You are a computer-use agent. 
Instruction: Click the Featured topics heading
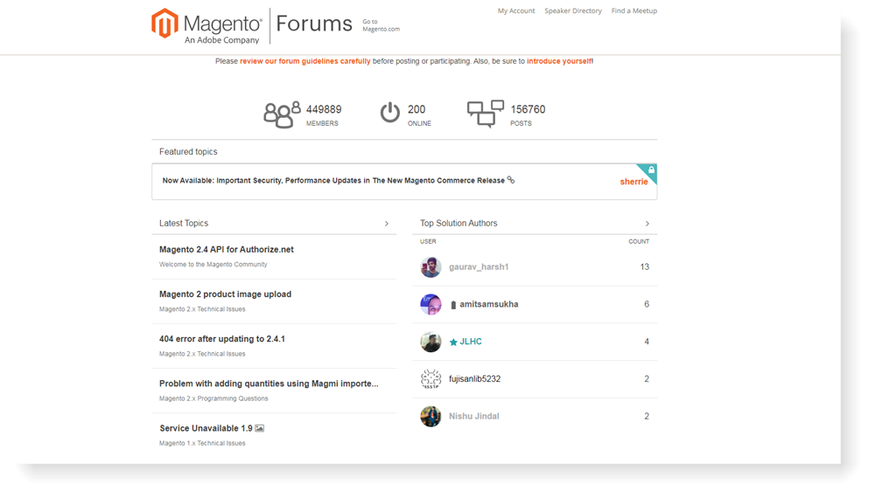(188, 152)
